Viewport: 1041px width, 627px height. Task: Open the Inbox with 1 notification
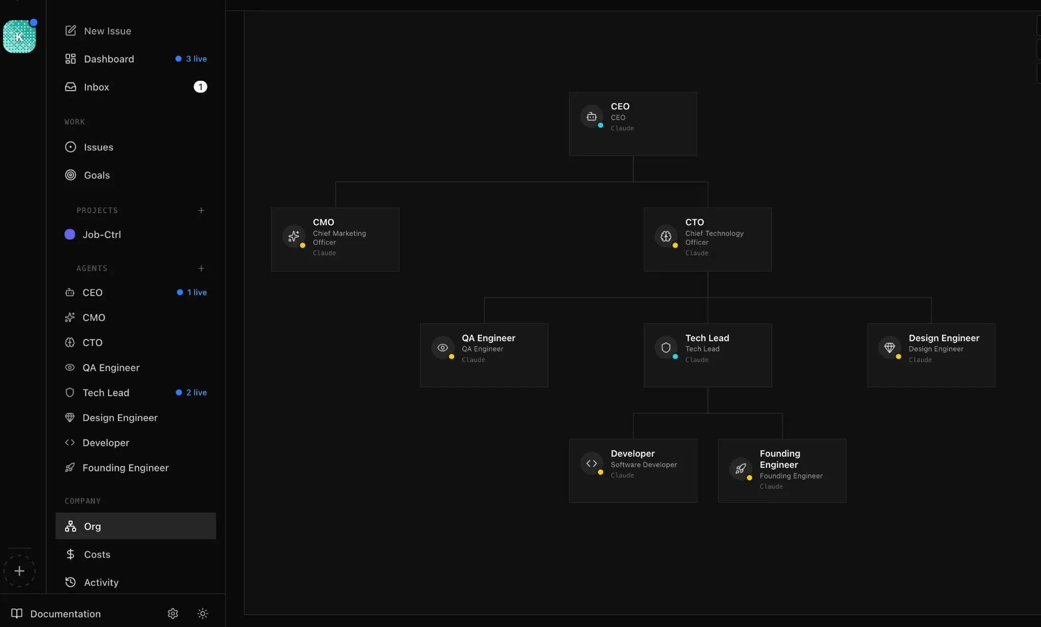click(x=97, y=87)
